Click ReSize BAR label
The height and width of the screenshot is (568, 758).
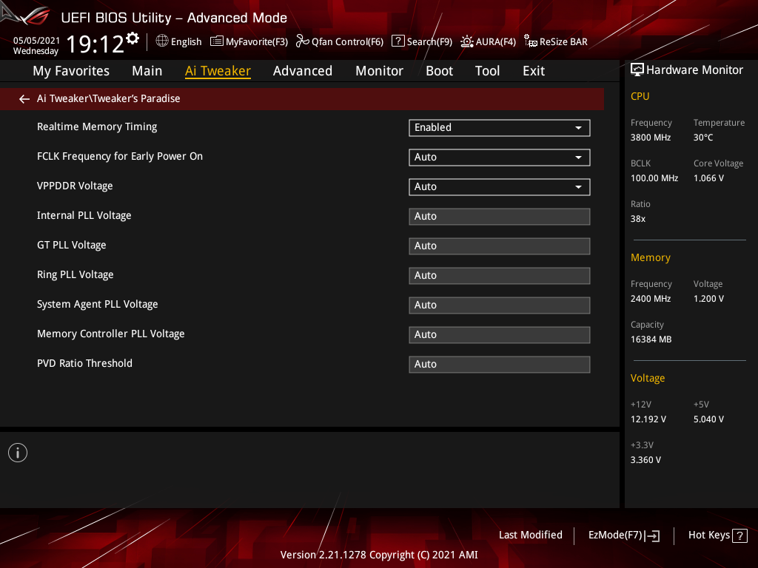pyautogui.click(x=563, y=41)
